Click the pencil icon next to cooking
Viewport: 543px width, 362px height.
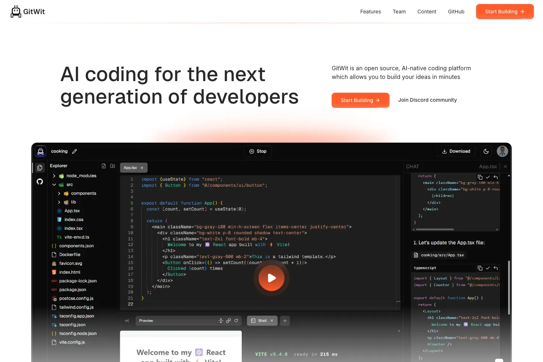point(75,151)
